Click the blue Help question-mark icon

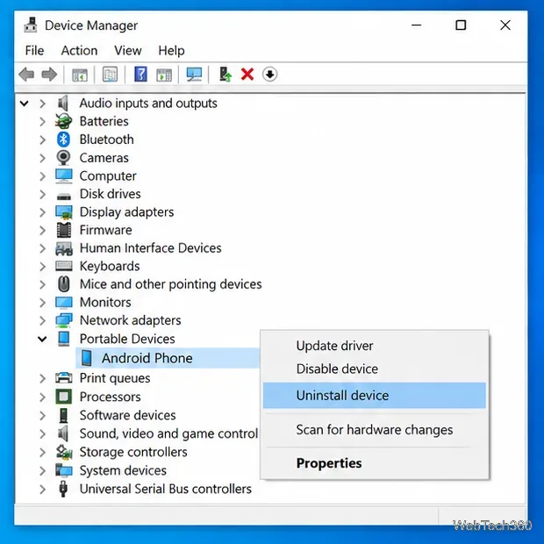coord(140,75)
